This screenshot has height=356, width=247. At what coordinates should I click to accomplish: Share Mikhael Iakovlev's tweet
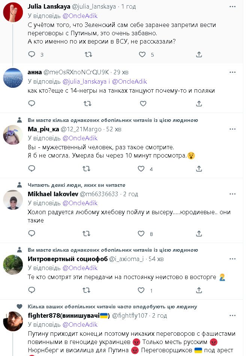click(x=199, y=234)
